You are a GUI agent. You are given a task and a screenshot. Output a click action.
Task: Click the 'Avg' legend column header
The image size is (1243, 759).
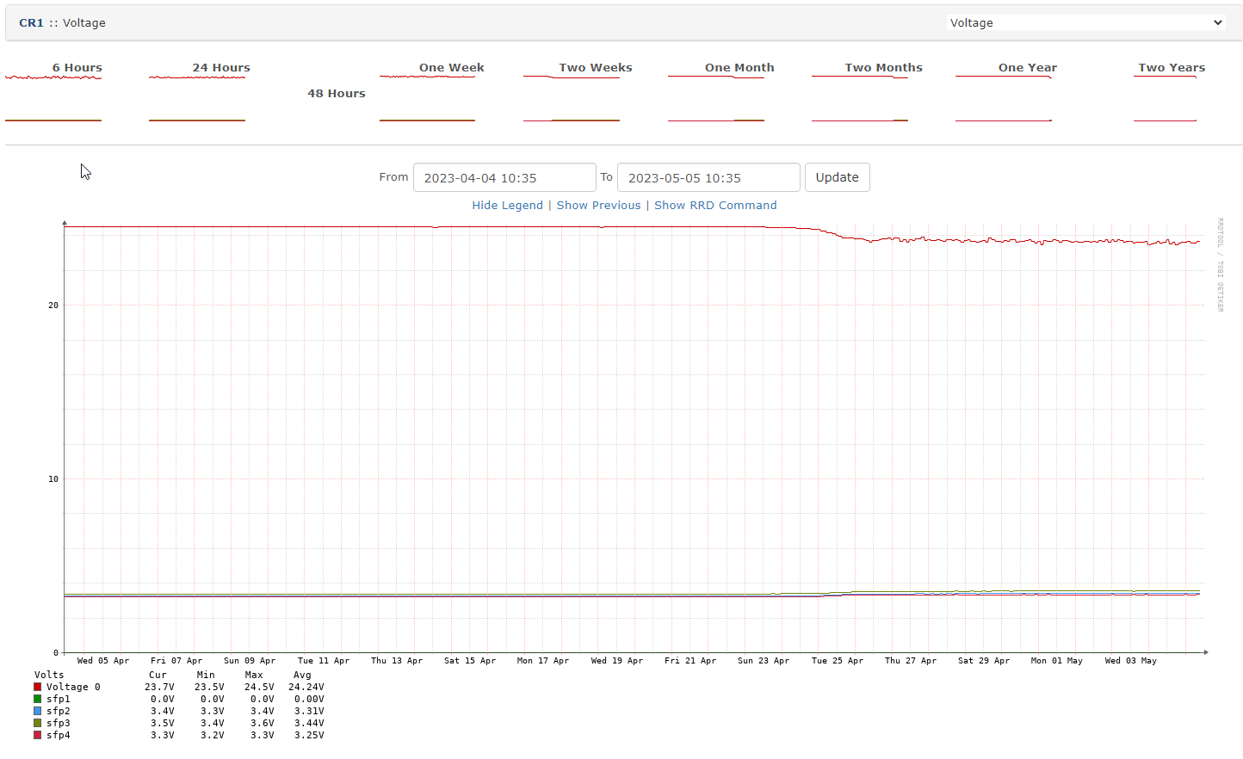pos(302,675)
